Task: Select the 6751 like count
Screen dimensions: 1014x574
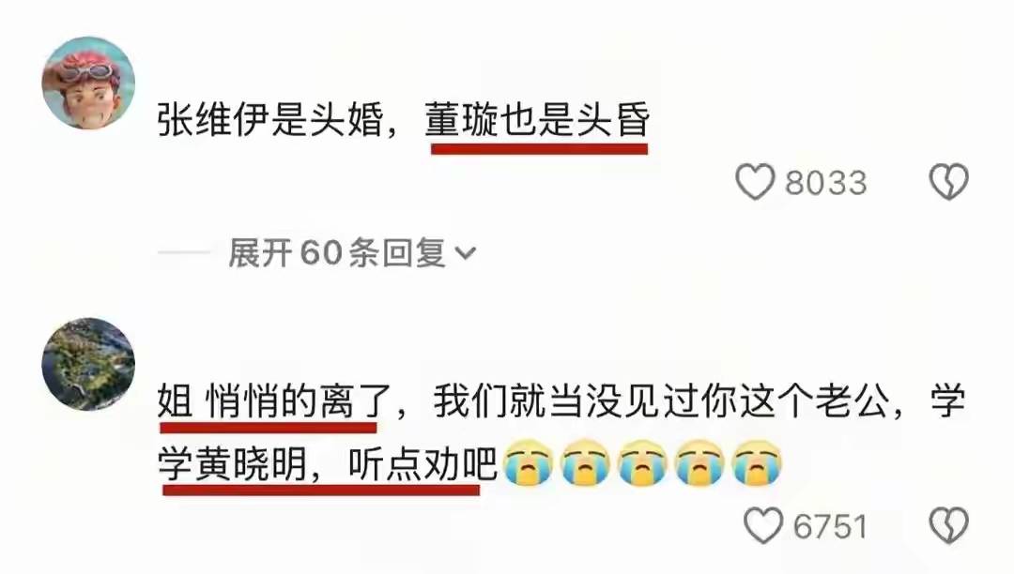Action: tap(830, 526)
